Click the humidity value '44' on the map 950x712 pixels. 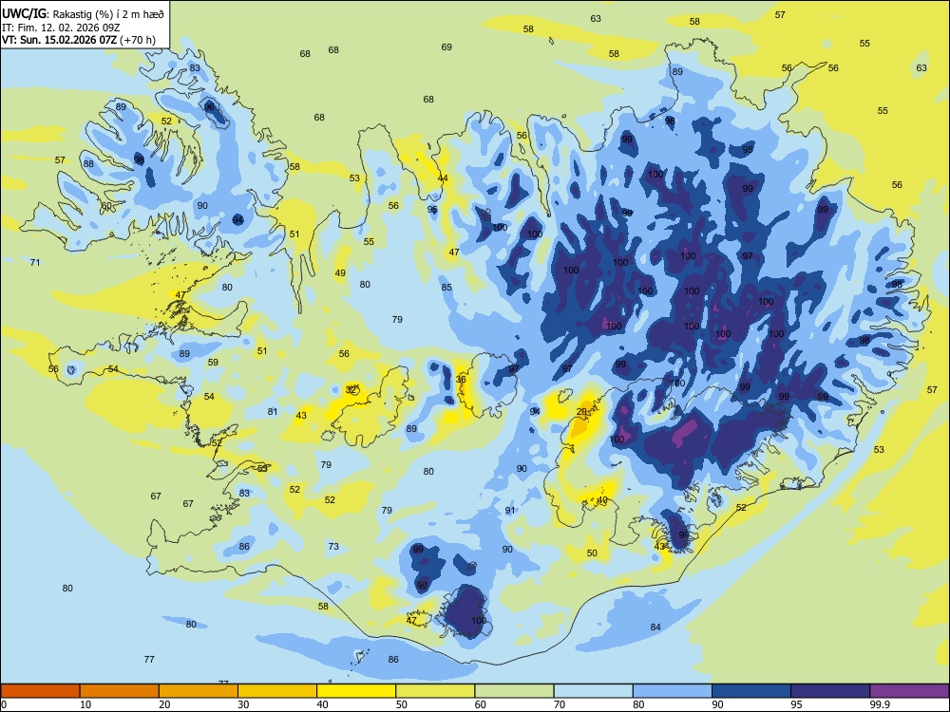tap(443, 178)
